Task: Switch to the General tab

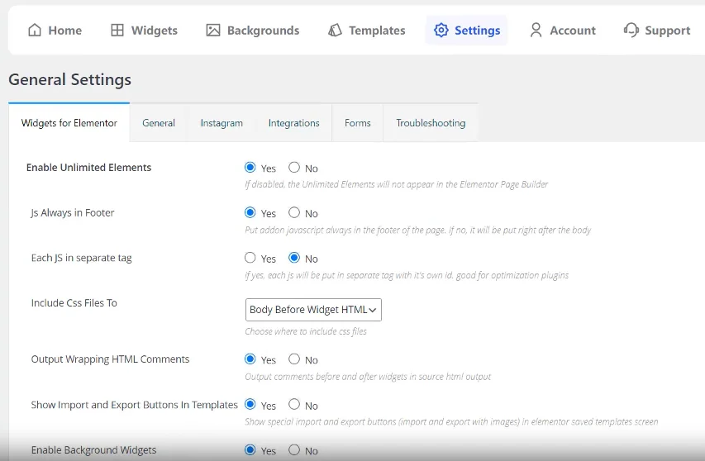Action: (159, 123)
